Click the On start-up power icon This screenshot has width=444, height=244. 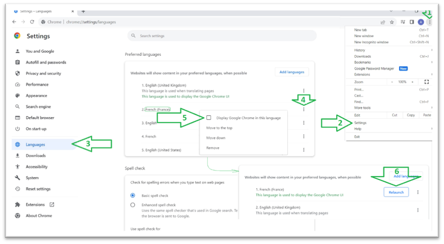(x=18, y=129)
